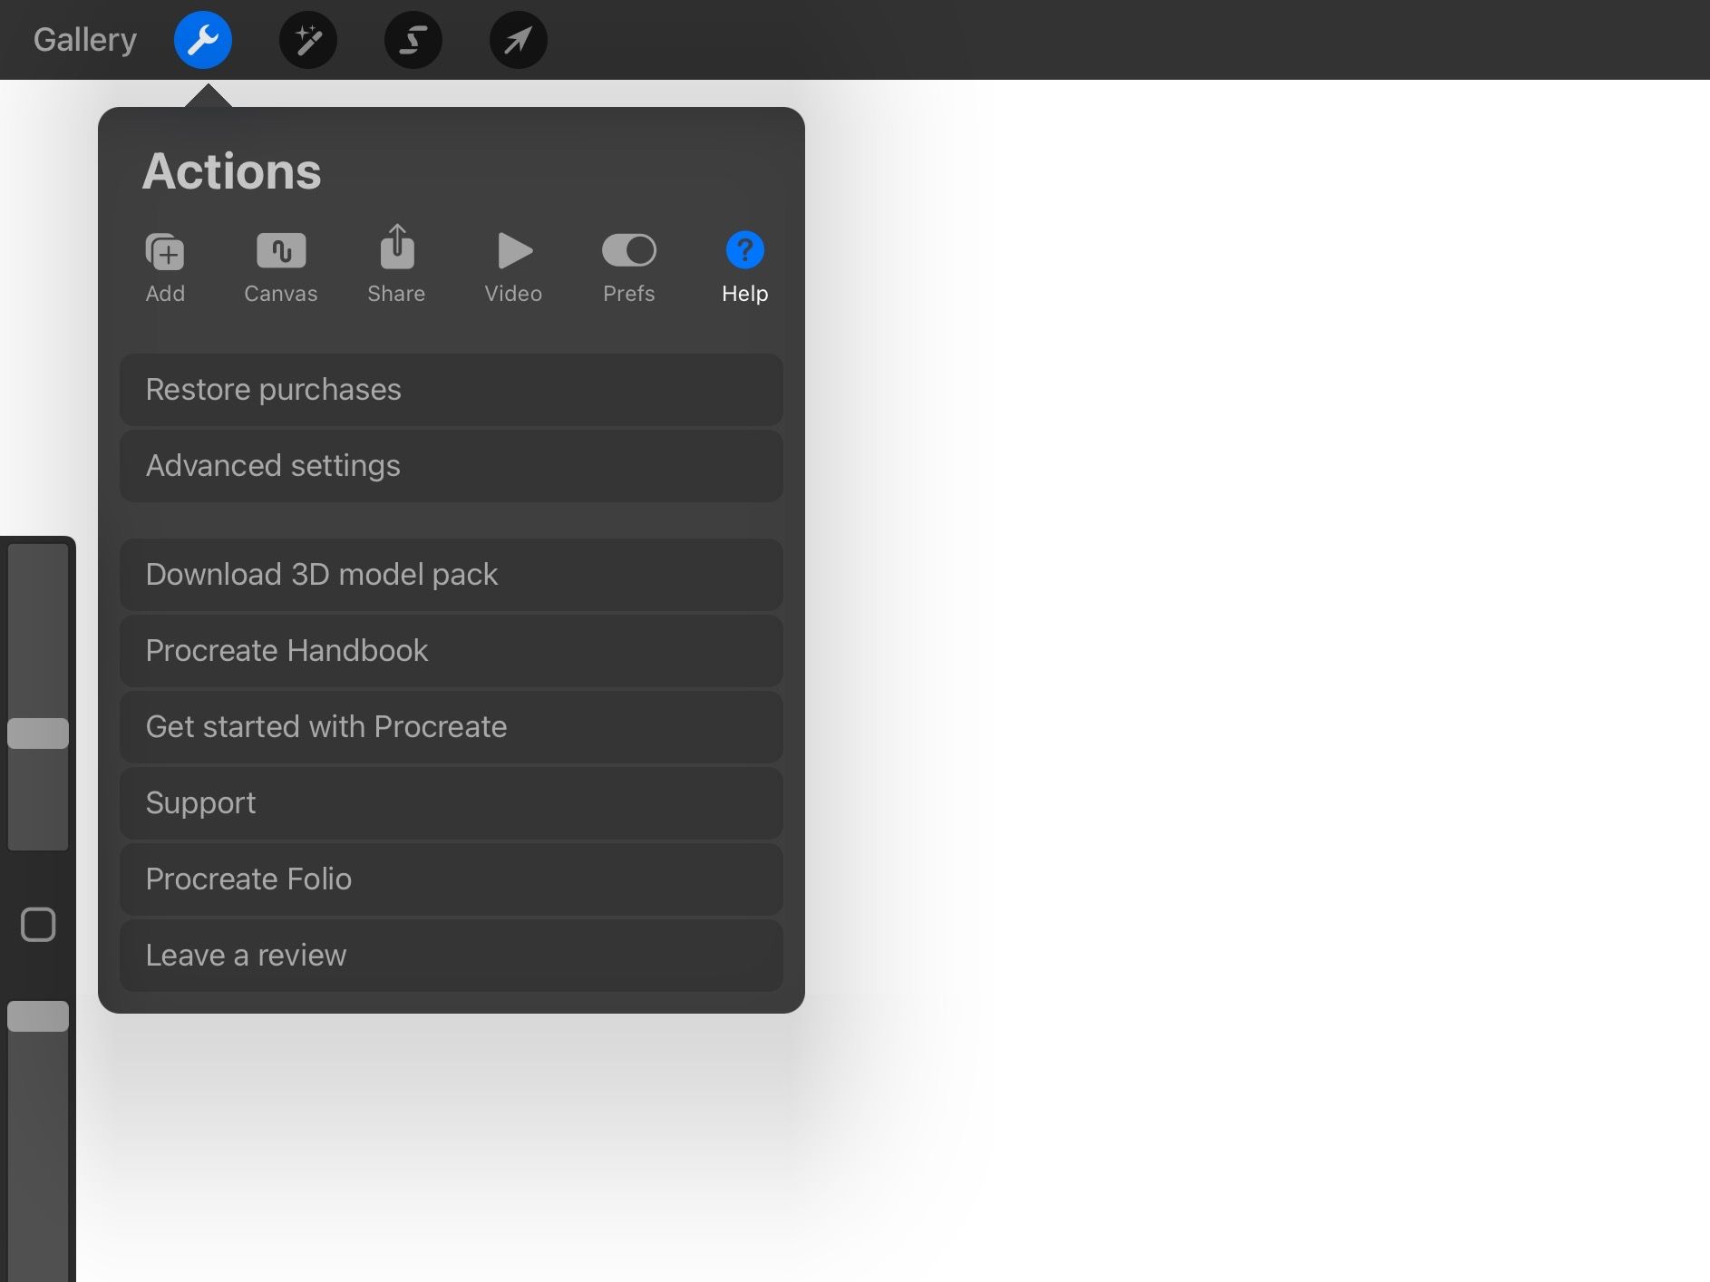Select the Adjustments magic wand tool
The image size is (1710, 1282).
(x=308, y=39)
